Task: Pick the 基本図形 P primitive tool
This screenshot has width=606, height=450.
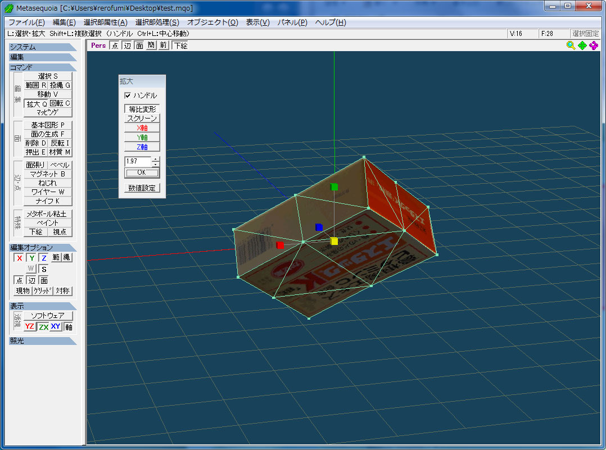Action: [48, 125]
